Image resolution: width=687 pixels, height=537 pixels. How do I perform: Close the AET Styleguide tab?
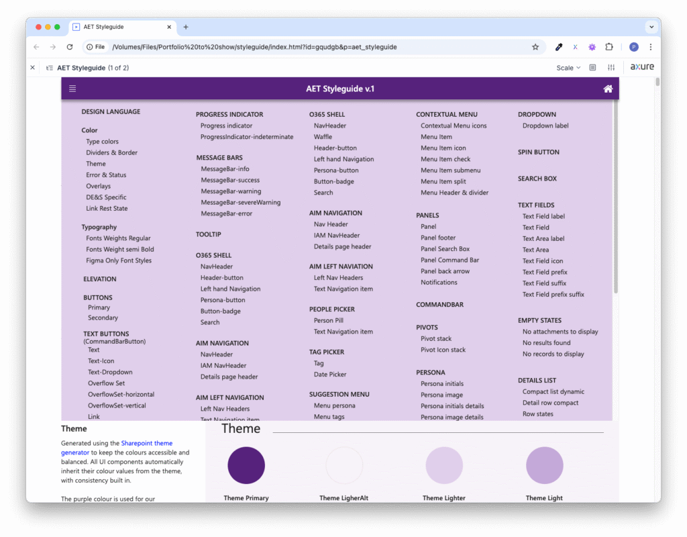click(169, 27)
